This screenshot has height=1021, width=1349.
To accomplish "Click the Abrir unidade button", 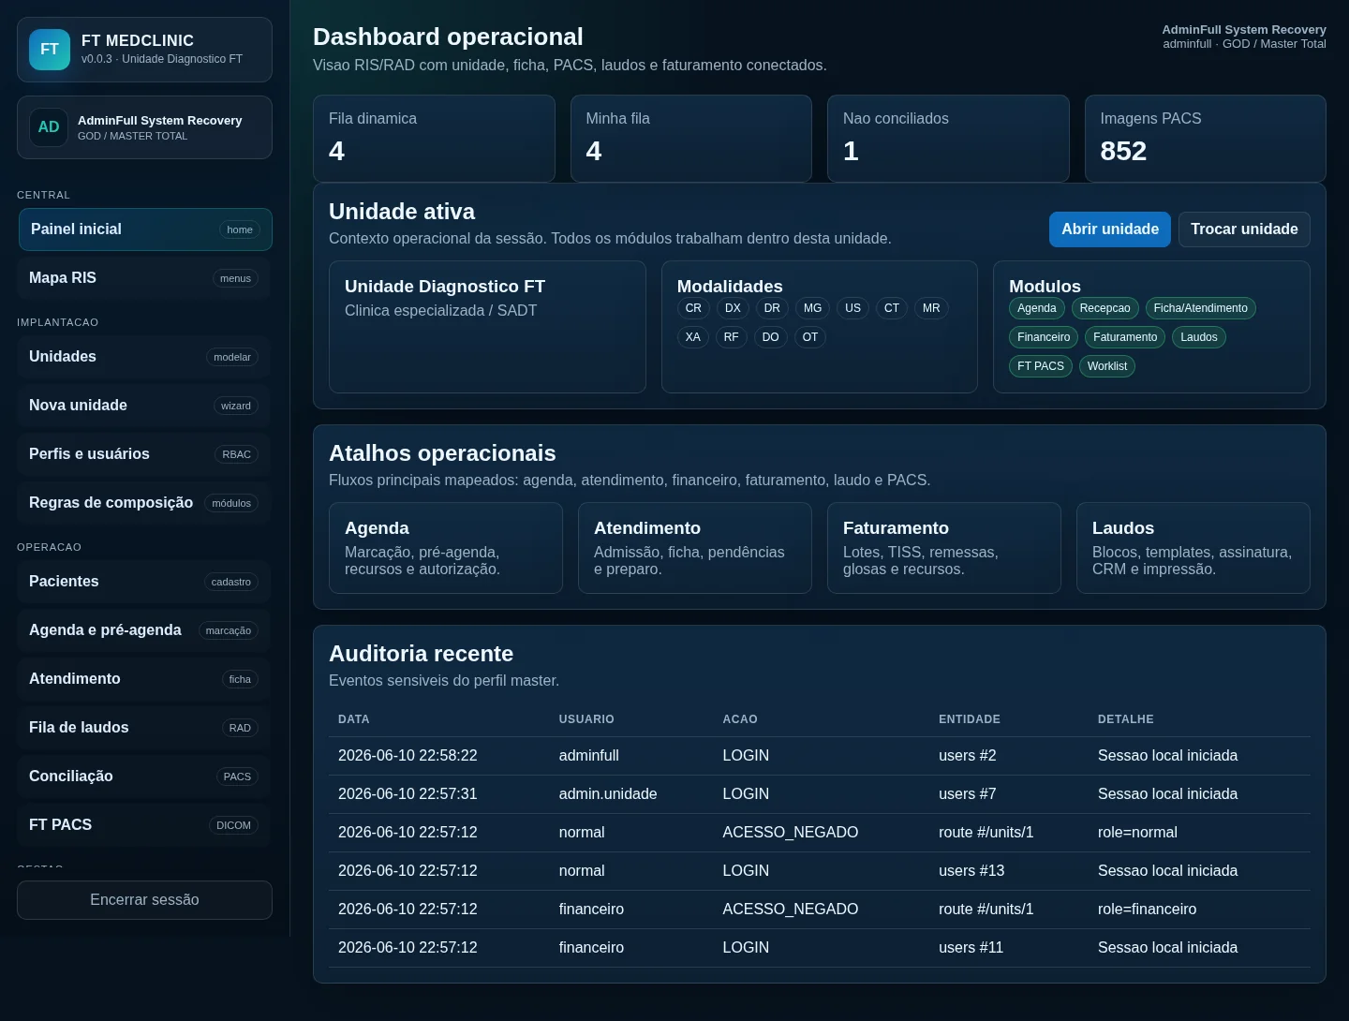I will (1110, 229).
